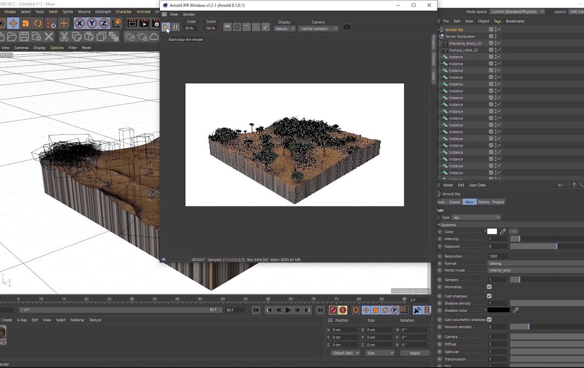Viewport: 584px width, 368px height.
Task: Select Terrain EcoSystem in object list
Action: pos(460,37)
